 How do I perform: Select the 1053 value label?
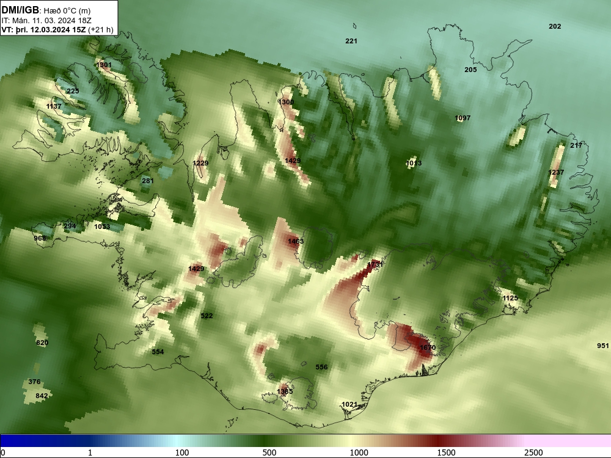coord(102,227)
